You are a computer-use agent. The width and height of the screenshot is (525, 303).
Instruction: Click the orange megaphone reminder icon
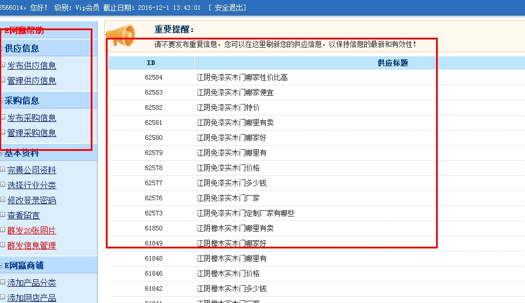(122, 35)
